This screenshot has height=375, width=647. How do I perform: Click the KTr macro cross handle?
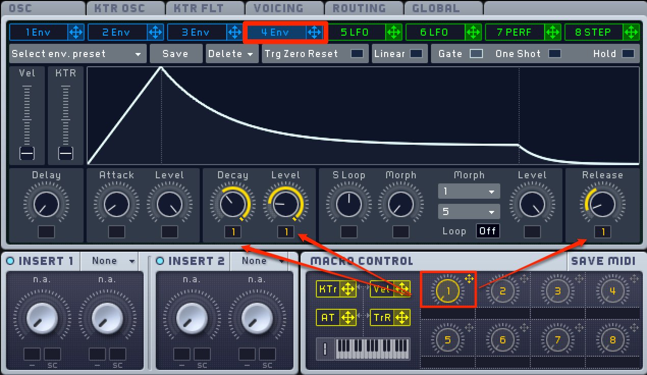click(x=348, y=289)
